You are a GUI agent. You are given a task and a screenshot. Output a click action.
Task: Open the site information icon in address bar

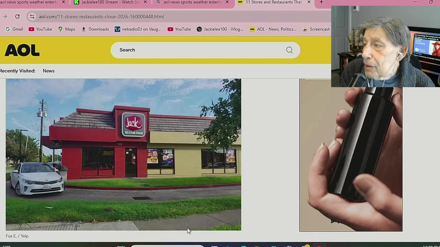32,16
